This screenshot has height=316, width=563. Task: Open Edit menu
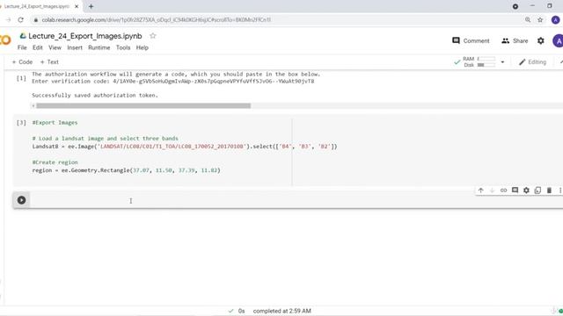37,47
